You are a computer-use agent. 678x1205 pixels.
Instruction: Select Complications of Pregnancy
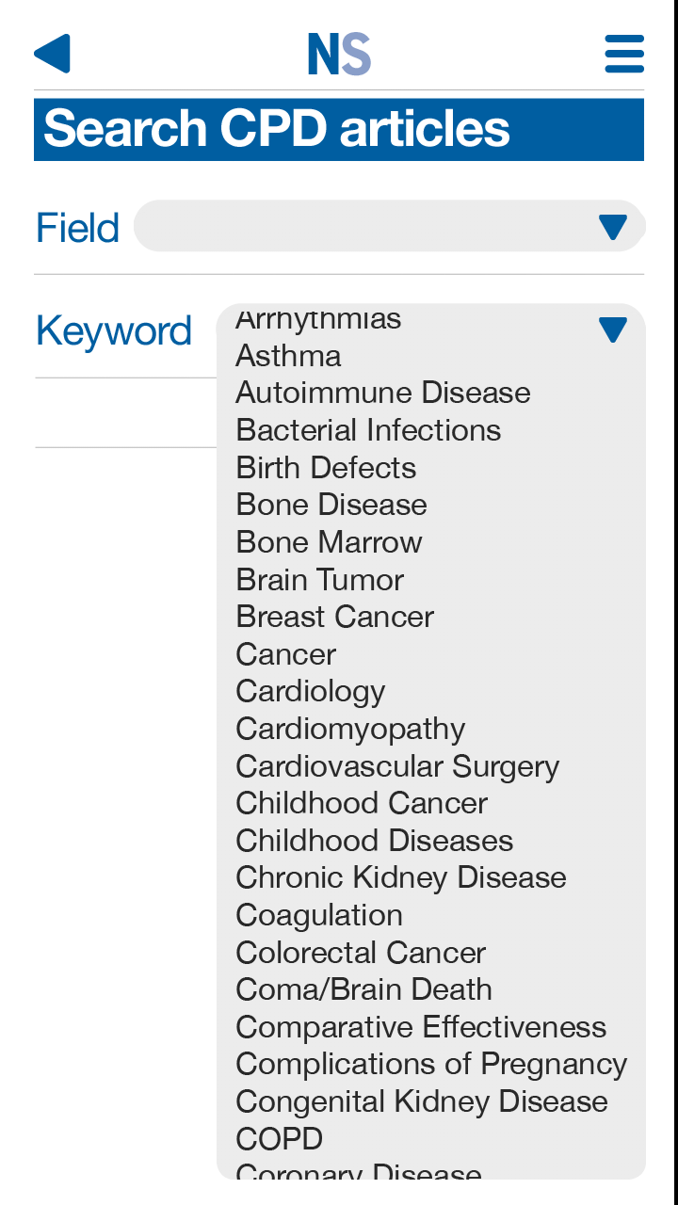coord(430,1064)
